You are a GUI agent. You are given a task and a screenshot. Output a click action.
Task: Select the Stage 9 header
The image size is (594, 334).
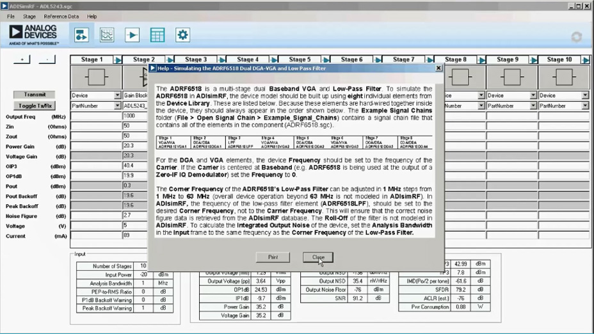click(508, 60)
